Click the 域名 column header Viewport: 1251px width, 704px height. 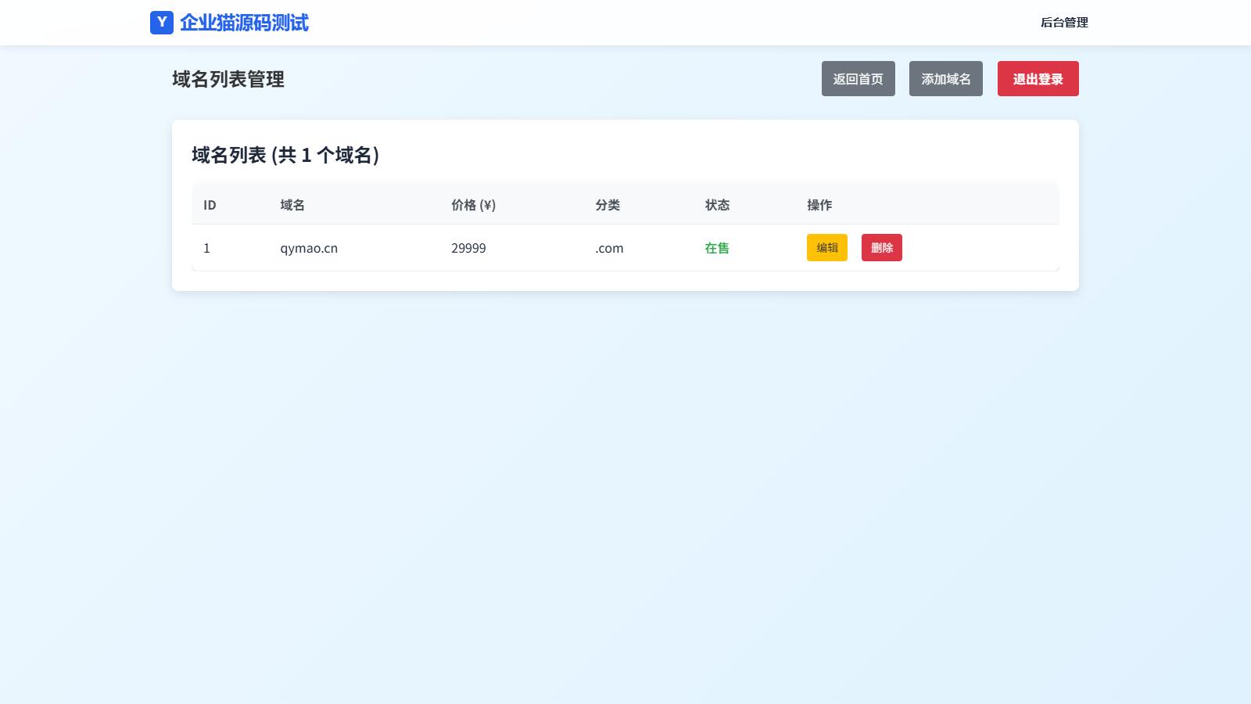(292, 205)
